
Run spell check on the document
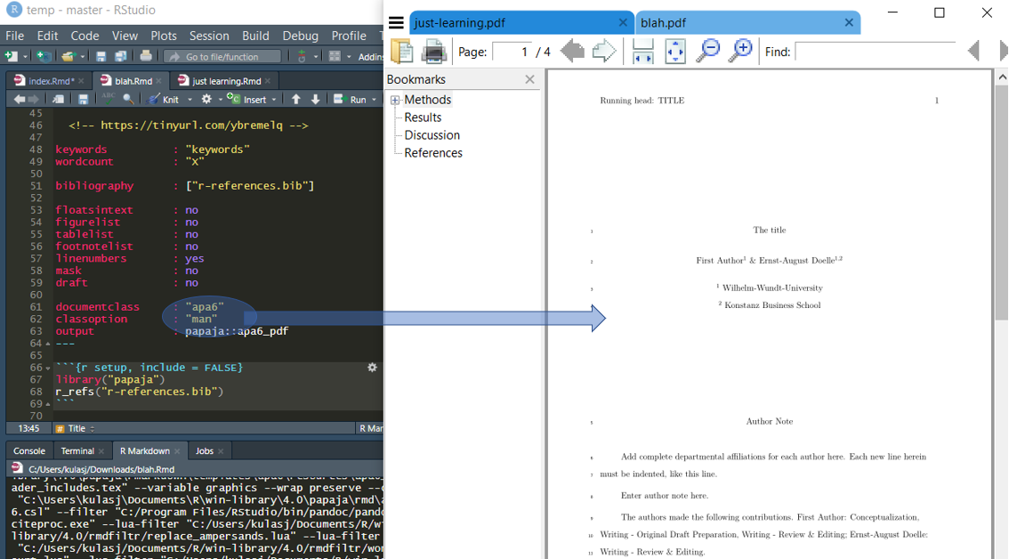coord(109,99)
